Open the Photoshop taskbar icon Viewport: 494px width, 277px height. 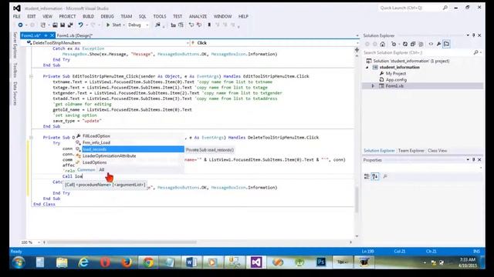(321, 262)
